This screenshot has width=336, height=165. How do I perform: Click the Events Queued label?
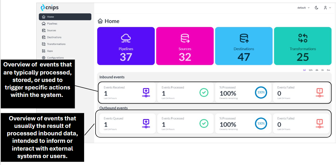click(114, 119)
